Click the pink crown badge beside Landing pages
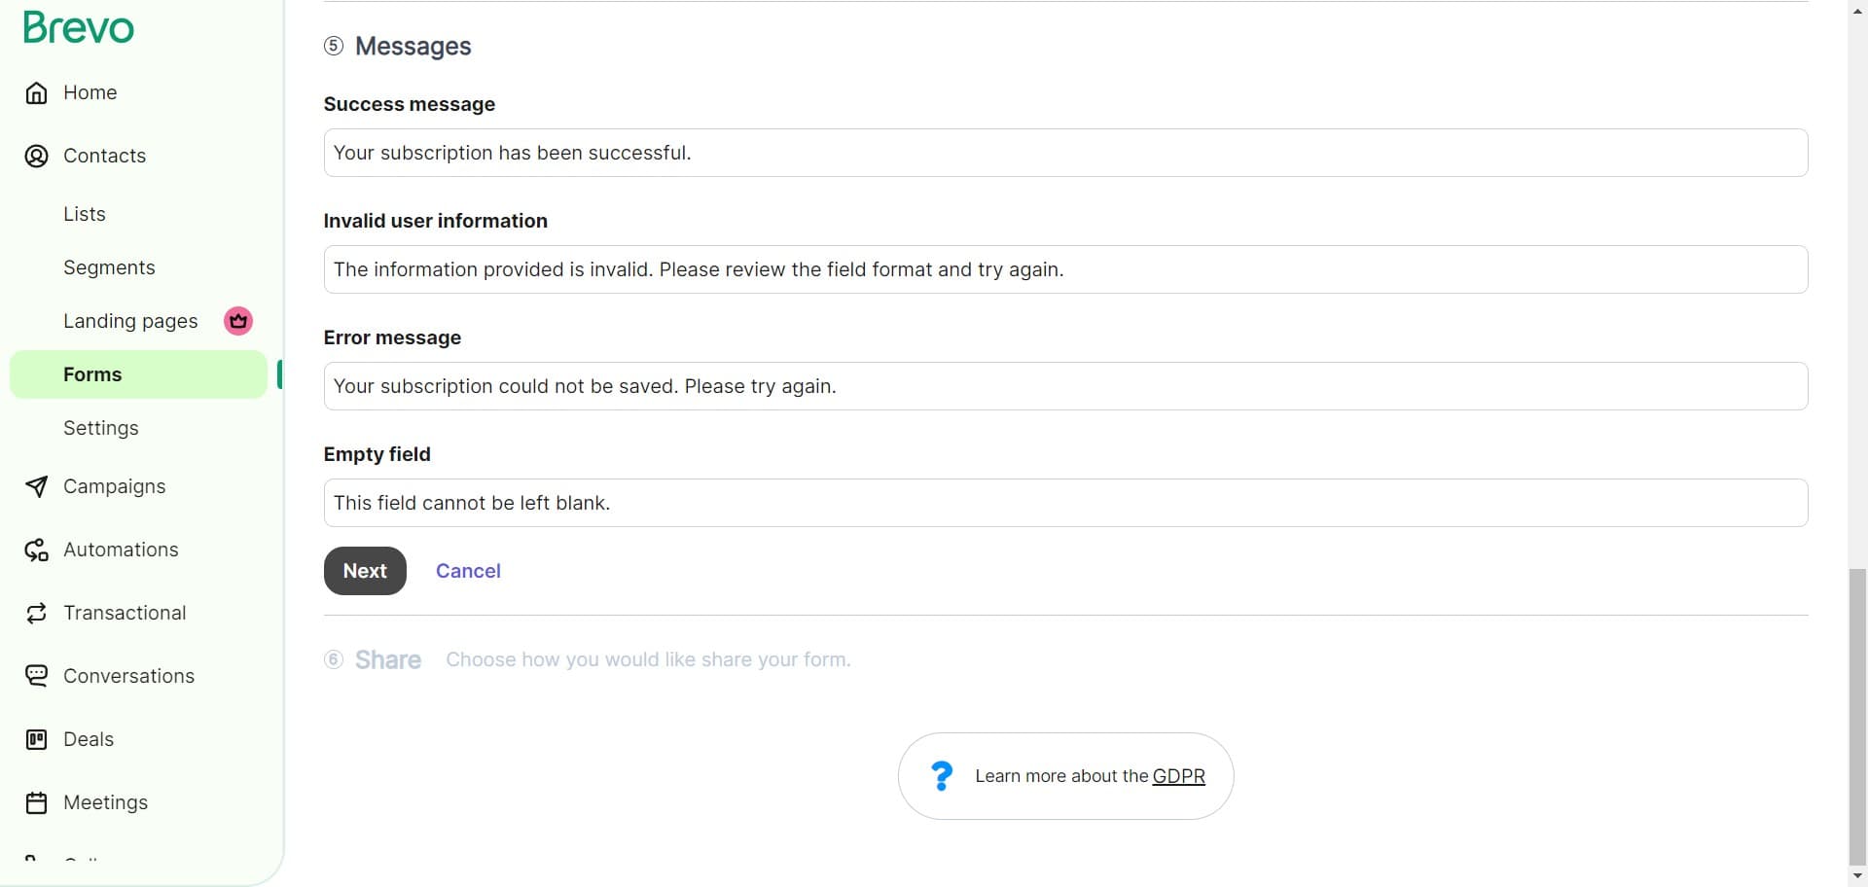 [236, 320]
